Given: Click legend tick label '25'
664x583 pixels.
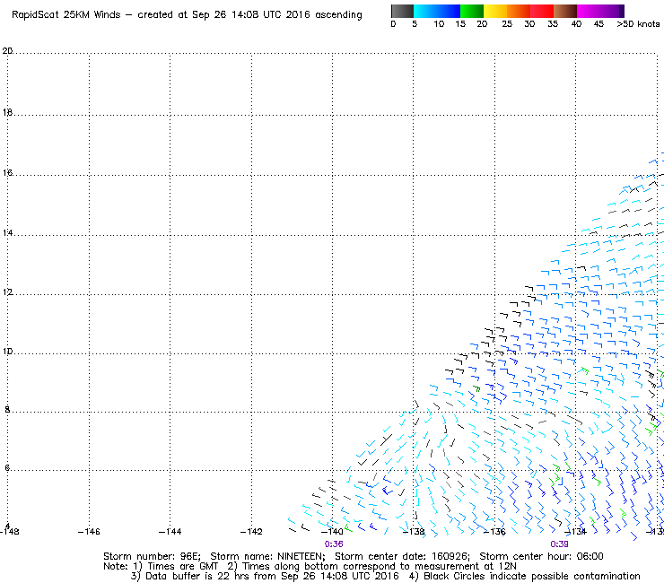Looking at the screenshot, I should (x=507, y=24).
